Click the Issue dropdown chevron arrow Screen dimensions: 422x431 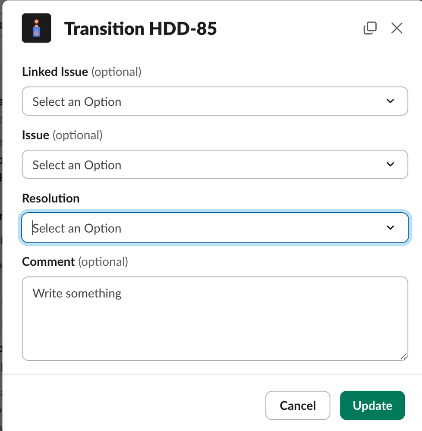pos(391,164)
